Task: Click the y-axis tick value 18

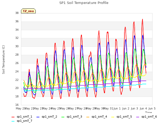Action: pyautogui.click(x=17, y=97)
